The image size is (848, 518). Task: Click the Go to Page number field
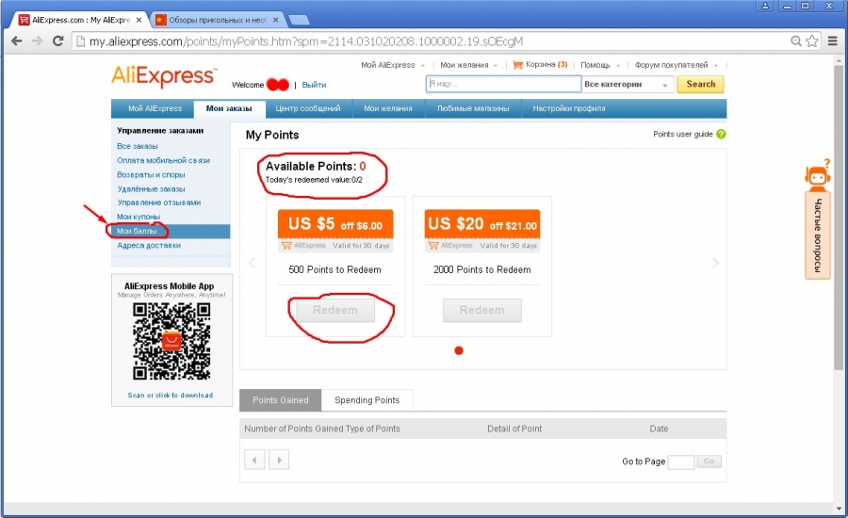tap(680, 461)
